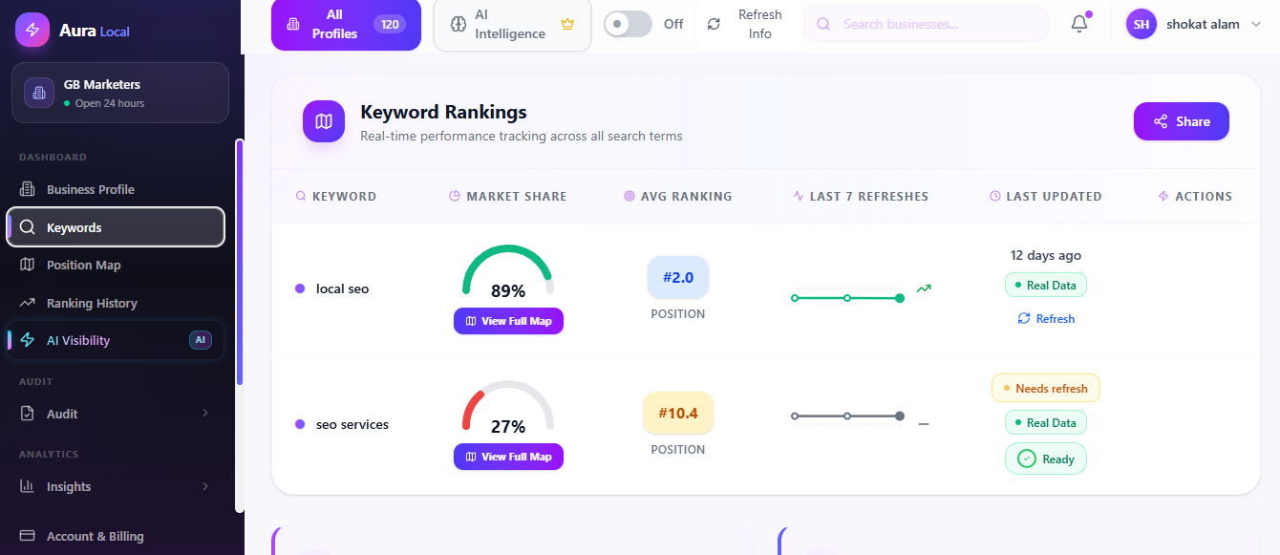
Task: Click the local seo green trend line
Action: 847,298
